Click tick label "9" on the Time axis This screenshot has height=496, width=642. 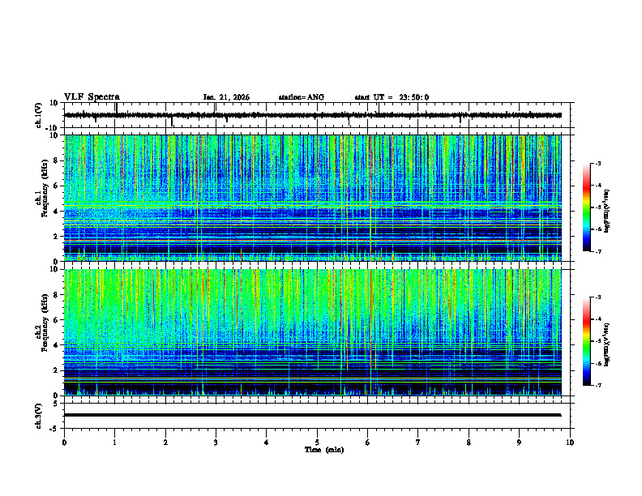(519, 443)
